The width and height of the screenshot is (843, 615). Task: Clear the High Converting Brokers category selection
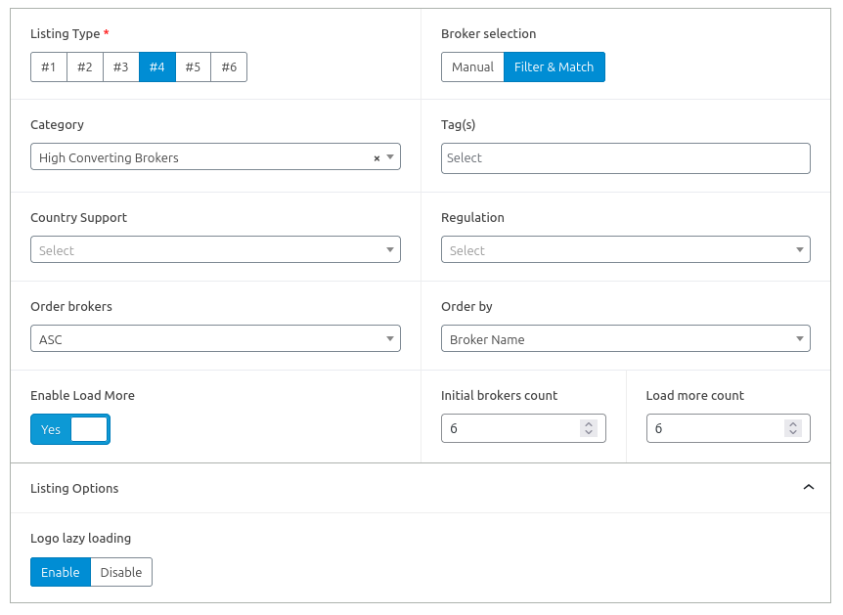tap(377, 158)
